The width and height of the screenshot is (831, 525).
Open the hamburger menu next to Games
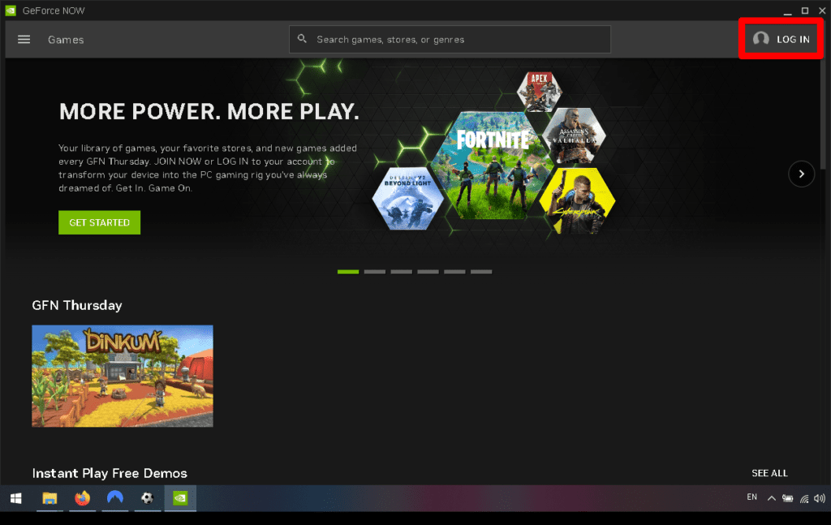pyautogui.click(x=24, y=39)
